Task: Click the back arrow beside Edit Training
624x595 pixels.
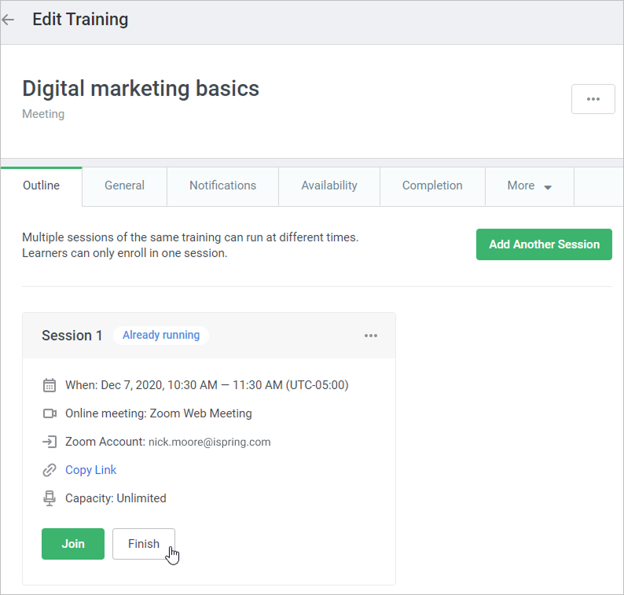Action: pyautogui.click(x=9, y=20)
